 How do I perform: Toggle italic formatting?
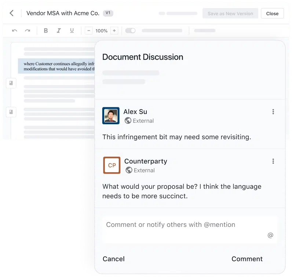59,30
